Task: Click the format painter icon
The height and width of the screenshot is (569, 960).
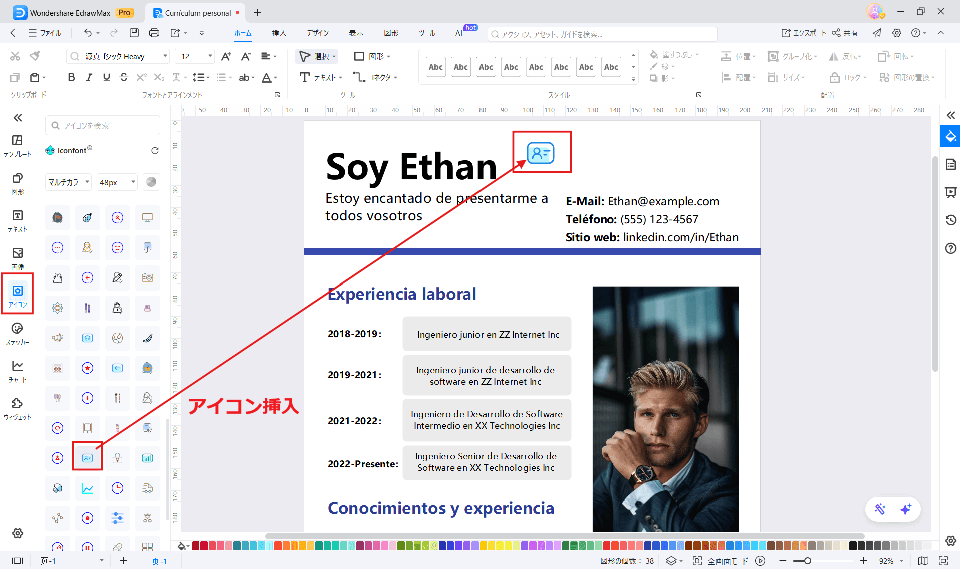Action: coord(35,56)
